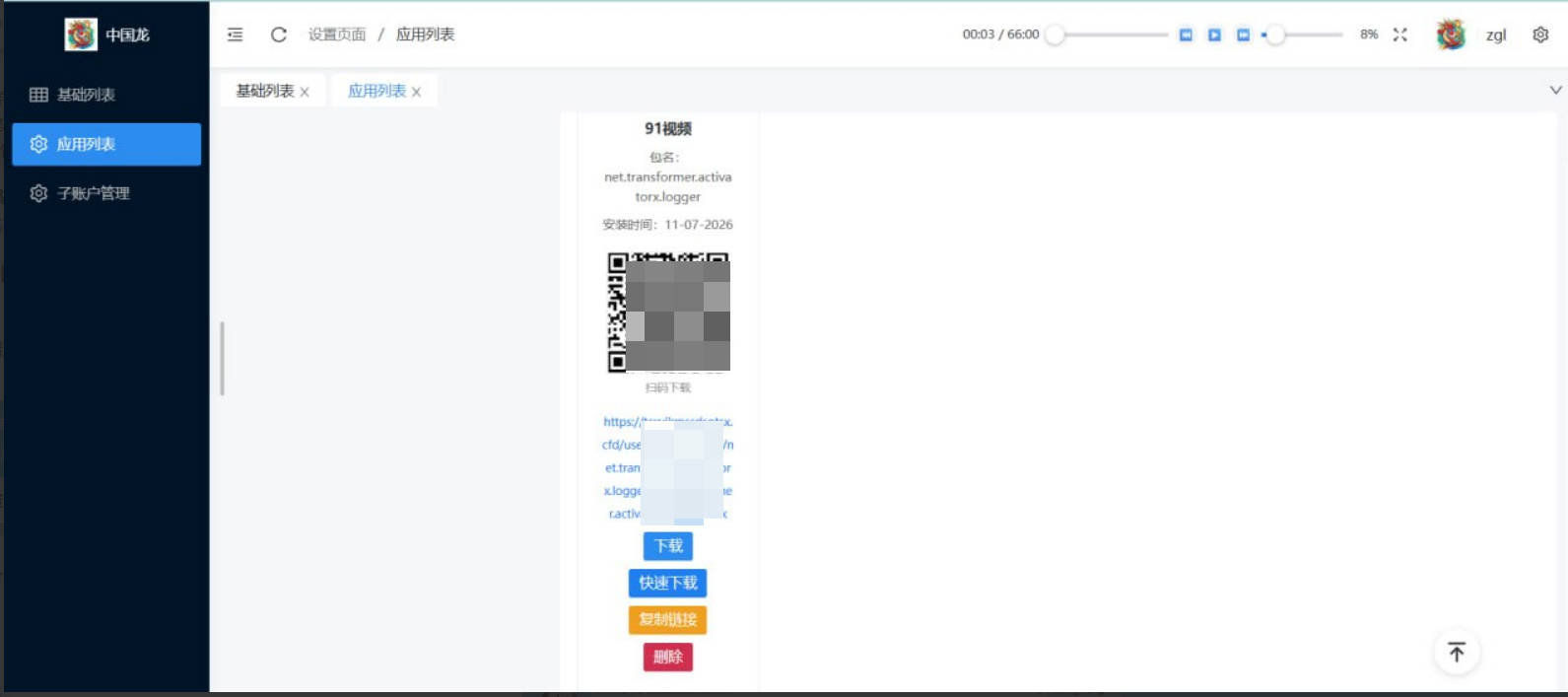Click 设置页面 breadcrumb

337,35
